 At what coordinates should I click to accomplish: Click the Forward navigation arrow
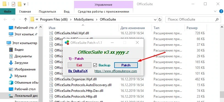[x=13, y=19]
